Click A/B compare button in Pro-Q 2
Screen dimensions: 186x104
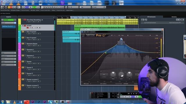click(119, 35)
